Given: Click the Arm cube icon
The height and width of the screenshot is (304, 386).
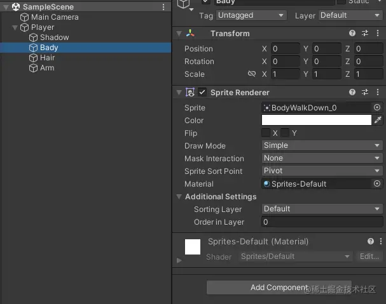Looking at the screenshot, I should point(33,68).
